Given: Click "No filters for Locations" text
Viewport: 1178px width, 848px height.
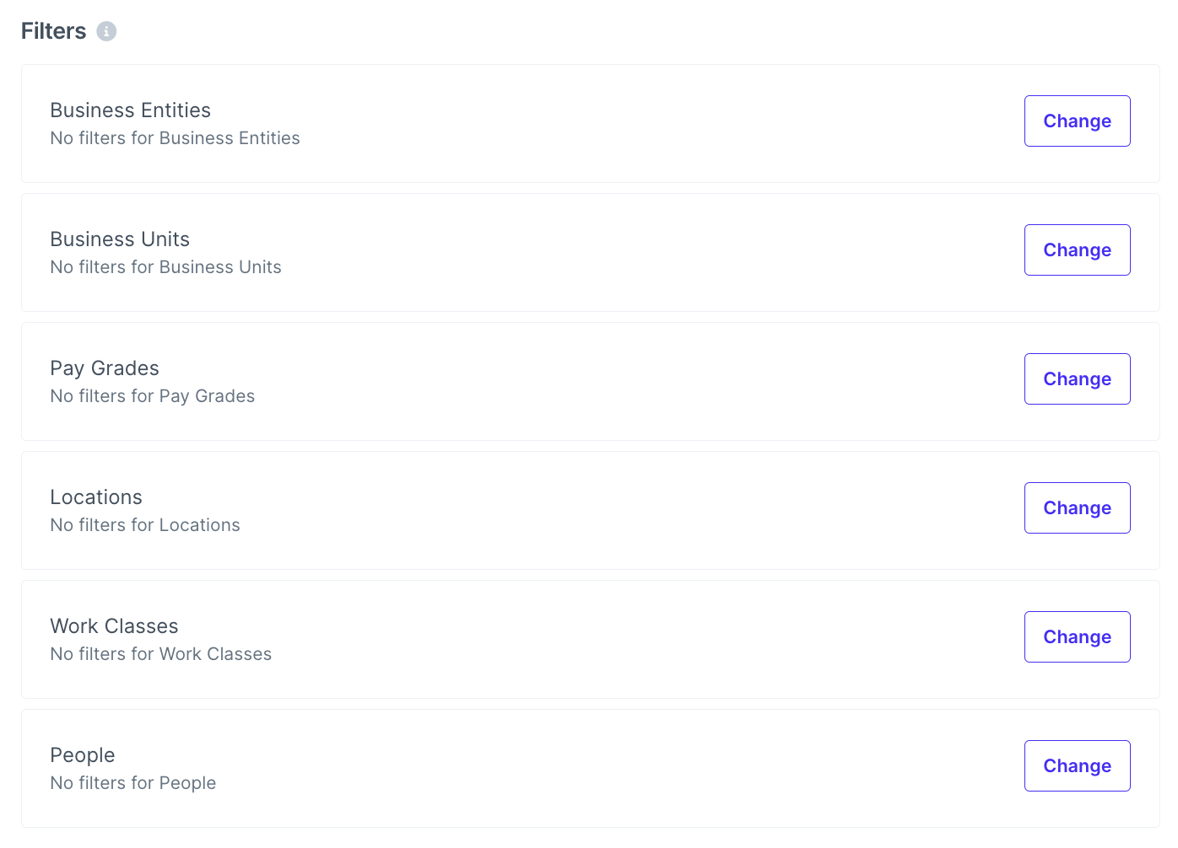Looking at the screenshot, I should click(x=145, y=525).
